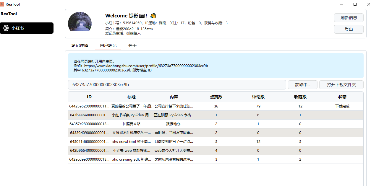
Task: Click the camera emoji in the welcome title
Action: click(x=142, y=16)
